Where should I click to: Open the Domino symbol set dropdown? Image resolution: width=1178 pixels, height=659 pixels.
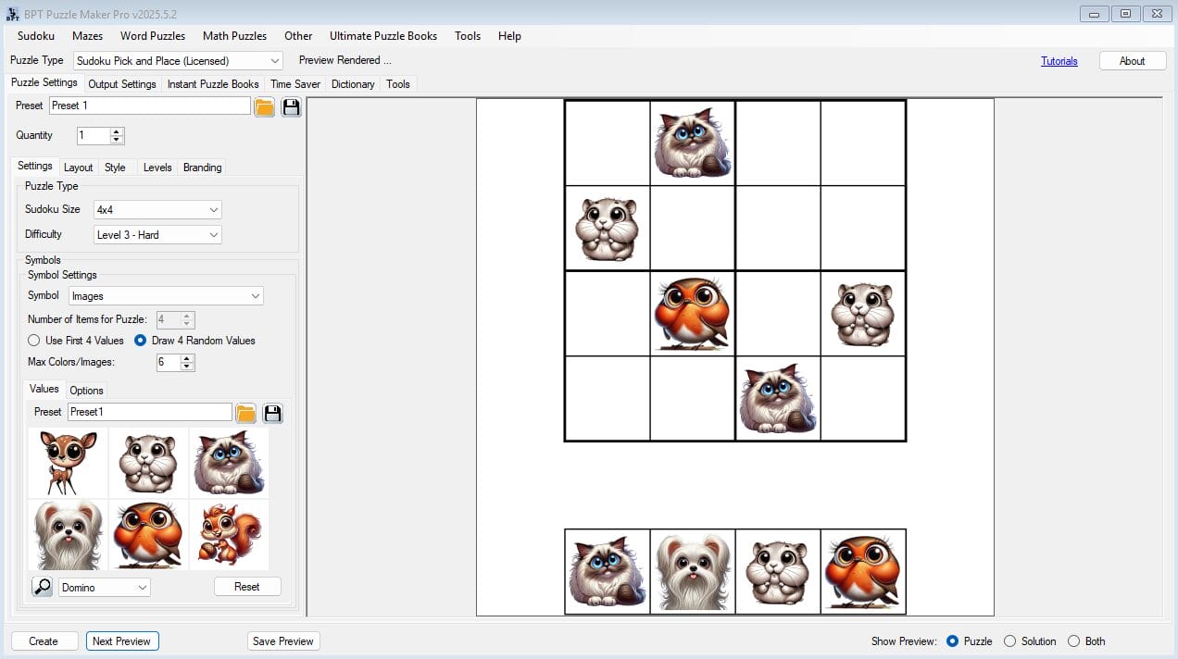(x=144, y=587)
